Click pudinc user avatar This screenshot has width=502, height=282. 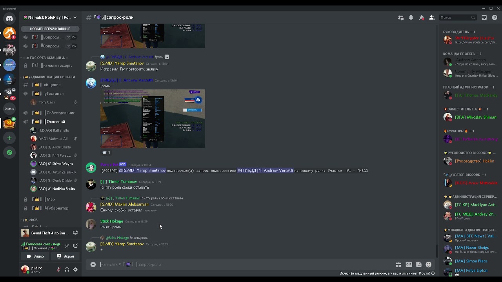click(x=25, y=269)
